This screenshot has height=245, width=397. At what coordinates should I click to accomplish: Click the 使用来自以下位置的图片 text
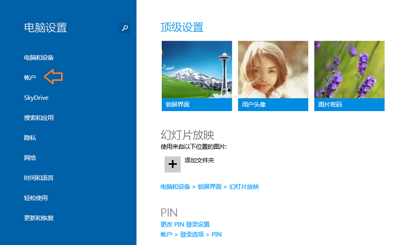click(194, 146)
